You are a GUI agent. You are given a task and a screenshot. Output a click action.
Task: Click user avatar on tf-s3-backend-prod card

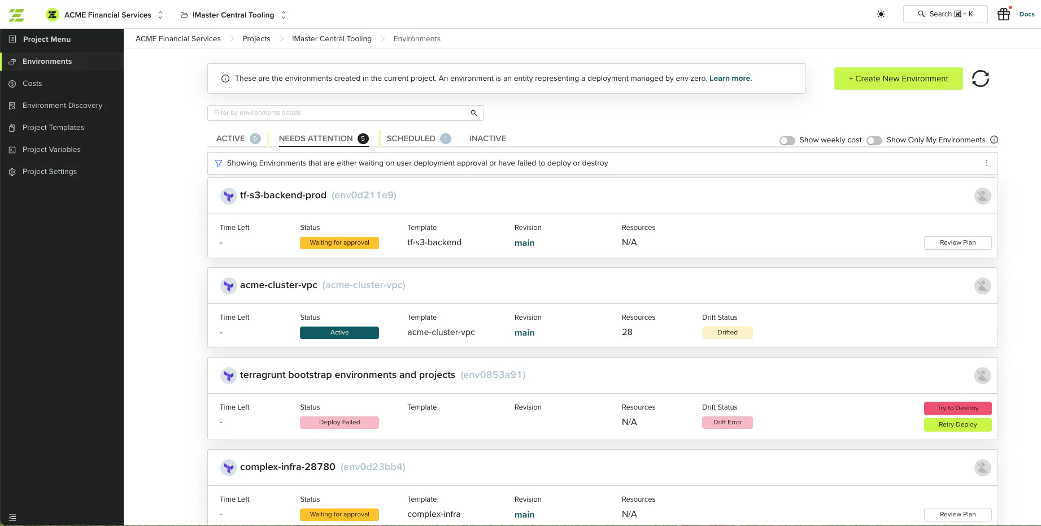point(983,196)
